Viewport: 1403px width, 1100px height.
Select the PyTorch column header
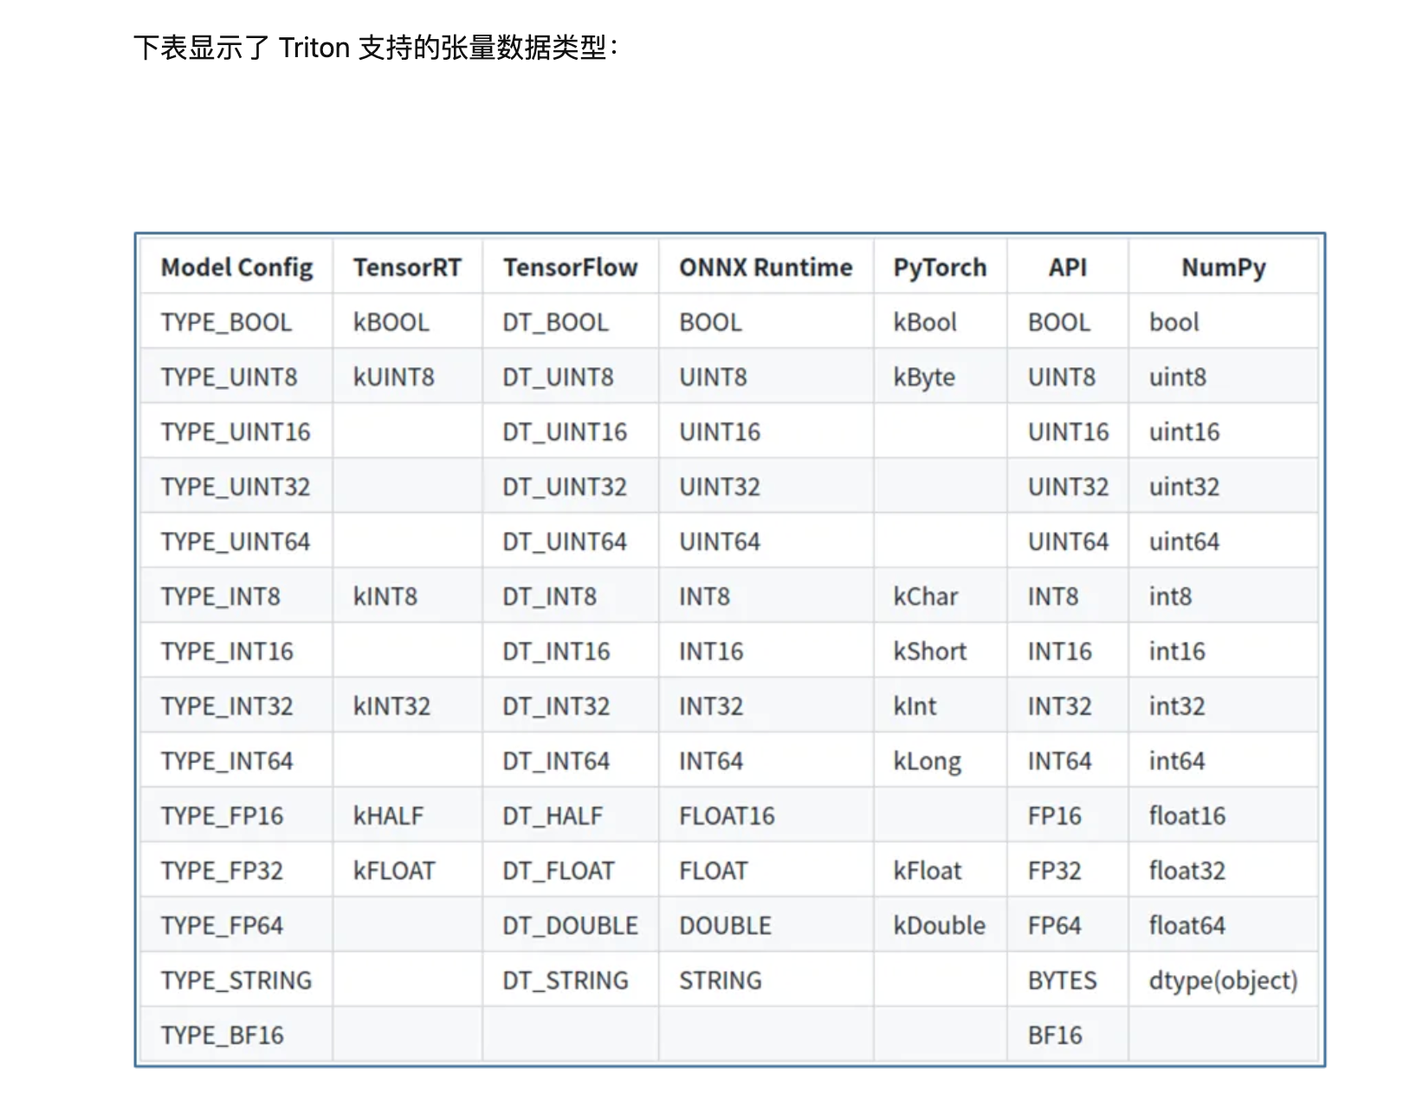(x=940, y=268)
